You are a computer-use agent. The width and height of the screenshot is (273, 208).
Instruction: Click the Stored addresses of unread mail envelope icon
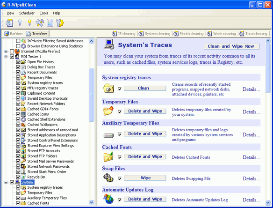pyautogui.click(x=23, y=130)
